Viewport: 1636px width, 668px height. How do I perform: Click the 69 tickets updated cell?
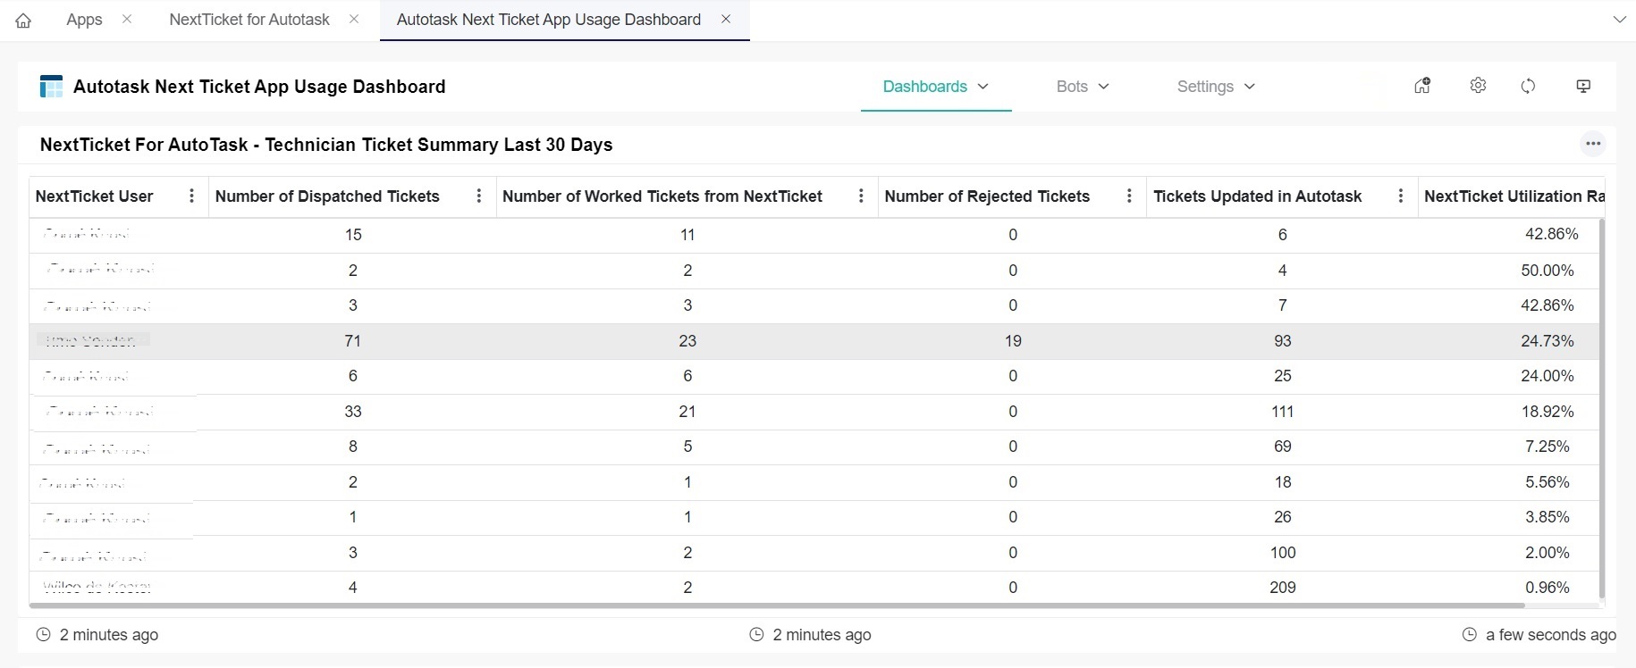(x=1283, y=447)
